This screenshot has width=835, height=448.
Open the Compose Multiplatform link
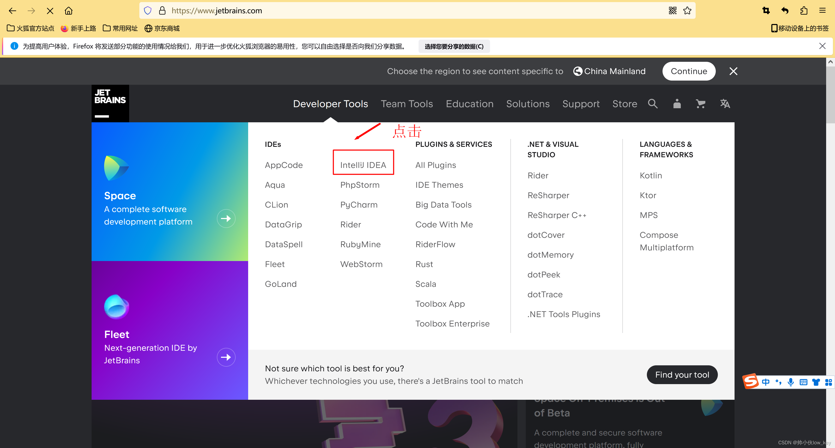(666, 241)
